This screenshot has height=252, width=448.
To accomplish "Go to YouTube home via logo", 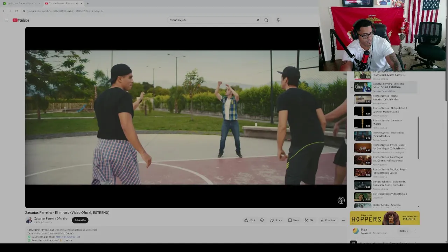I will coord(21,20).
